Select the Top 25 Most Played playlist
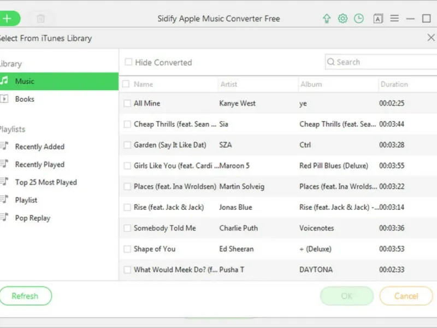This screenshot has height=328, width=437. [x=46, y=182]
